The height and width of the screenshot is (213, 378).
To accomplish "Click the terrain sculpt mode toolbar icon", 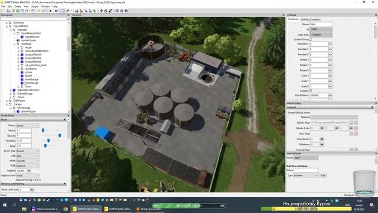I will click(x=76, y=11).
